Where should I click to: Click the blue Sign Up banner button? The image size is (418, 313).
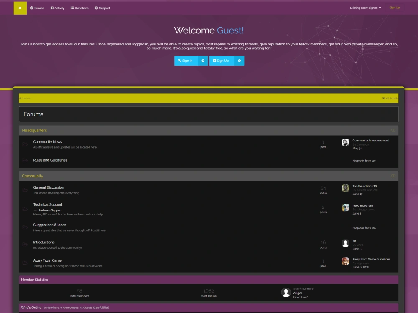pyautogui.click(x=222, y=61)
